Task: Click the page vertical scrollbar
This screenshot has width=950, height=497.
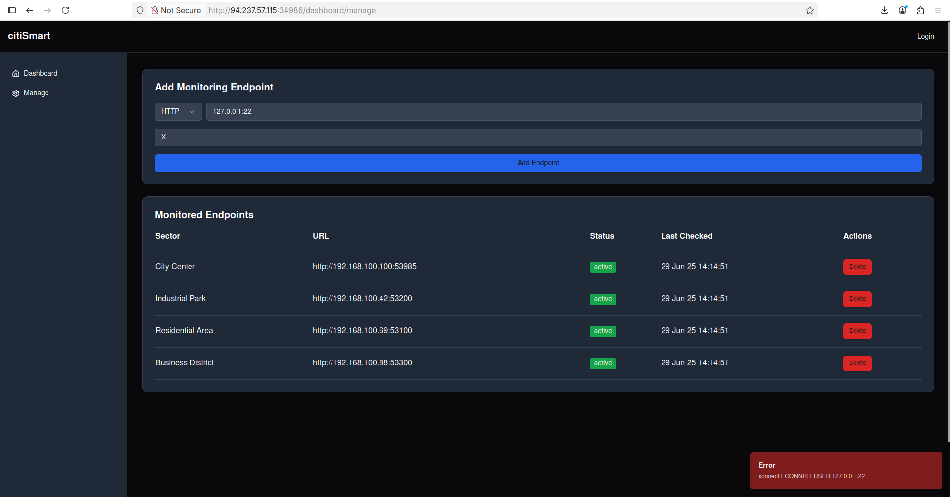Action: [948, 232]
